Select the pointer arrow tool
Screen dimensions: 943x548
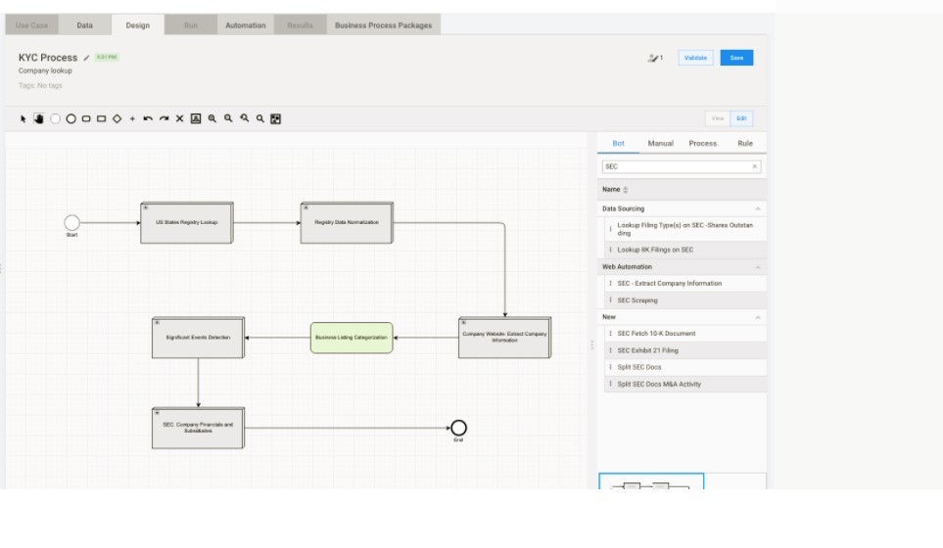(x=24, y=118)
